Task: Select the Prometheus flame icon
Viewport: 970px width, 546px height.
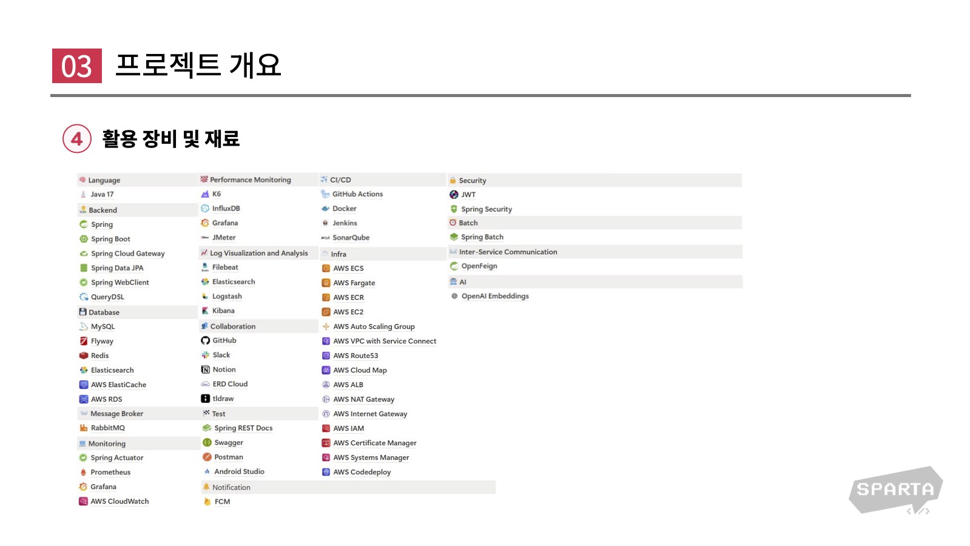Action: coord(83,473)
